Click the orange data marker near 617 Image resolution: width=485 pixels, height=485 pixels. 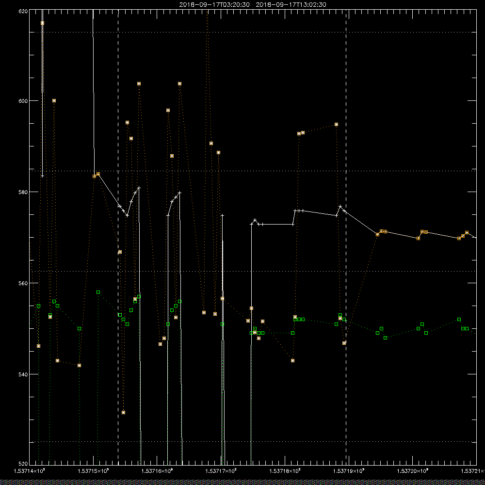click(x=42, y=23)
